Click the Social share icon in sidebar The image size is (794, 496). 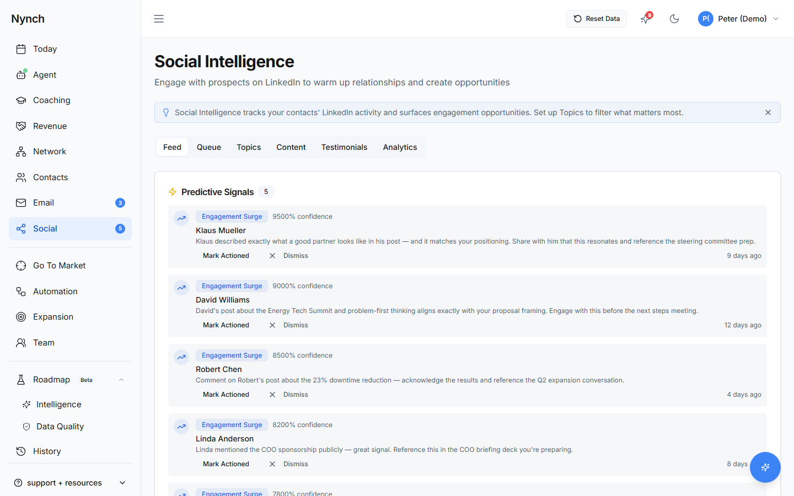click(x=21, y=229)
